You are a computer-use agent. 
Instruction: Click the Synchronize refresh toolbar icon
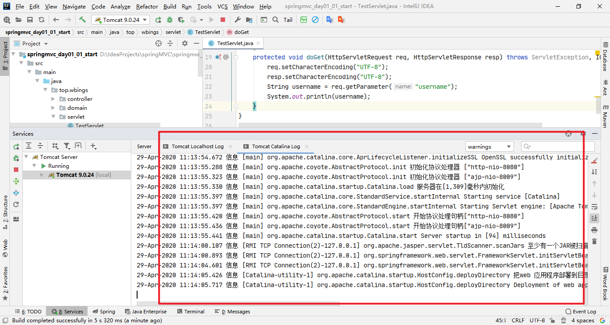click(42, 20)
